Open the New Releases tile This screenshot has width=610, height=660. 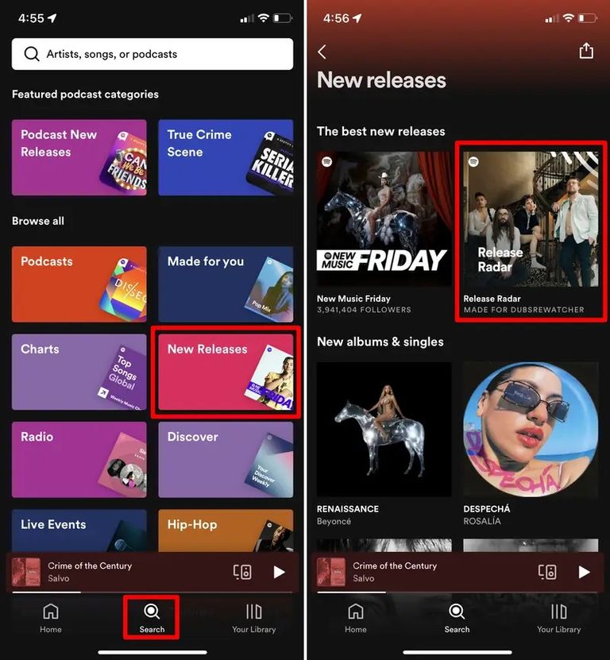226,372
